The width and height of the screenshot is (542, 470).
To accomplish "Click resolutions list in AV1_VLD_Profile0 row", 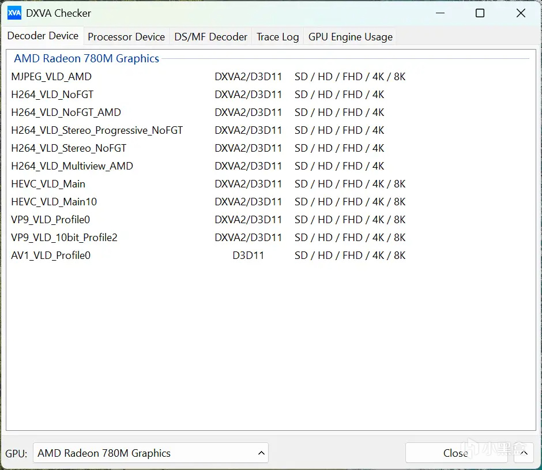I will click(350, 255).
